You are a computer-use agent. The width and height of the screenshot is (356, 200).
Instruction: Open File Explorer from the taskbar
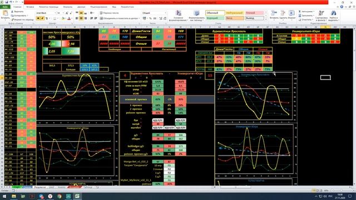coord(14,196)
